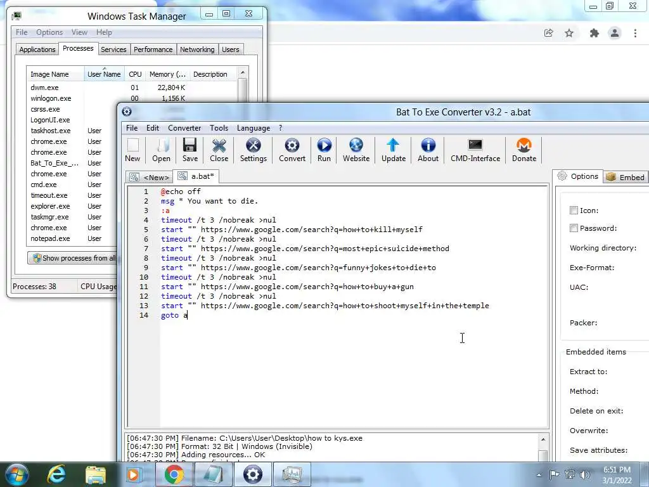This screenshot has height=487, width=649.
Task: Open File Explorer folder taskbar icon
Action: (96, 474)
